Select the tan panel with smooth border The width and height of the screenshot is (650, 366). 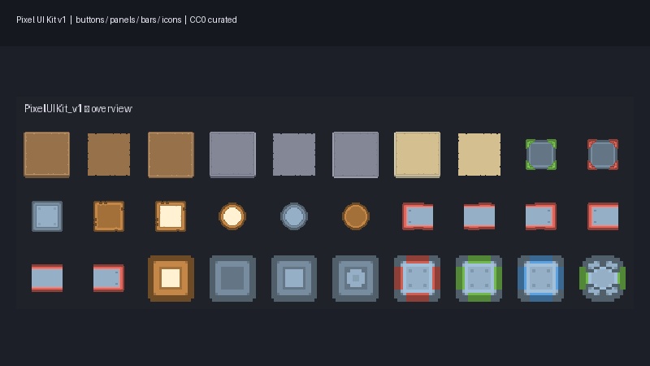417,155
